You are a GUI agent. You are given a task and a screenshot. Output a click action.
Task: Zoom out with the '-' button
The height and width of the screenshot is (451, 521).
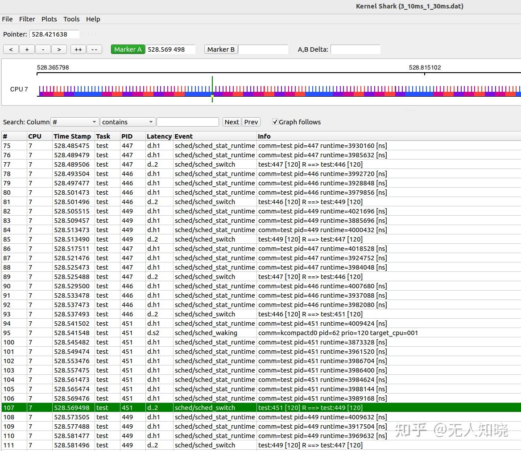43,49
